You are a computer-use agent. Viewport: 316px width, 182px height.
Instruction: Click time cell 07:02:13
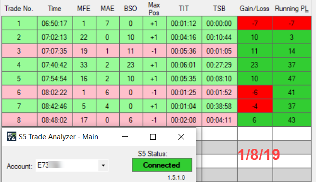pyautogui.click(x=55, y=37)
